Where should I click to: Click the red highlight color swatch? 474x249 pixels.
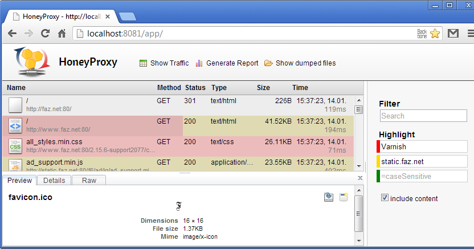(378, 146)
